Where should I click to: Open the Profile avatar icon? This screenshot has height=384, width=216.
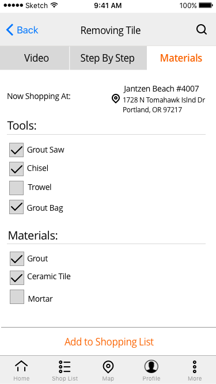(151, 367)
